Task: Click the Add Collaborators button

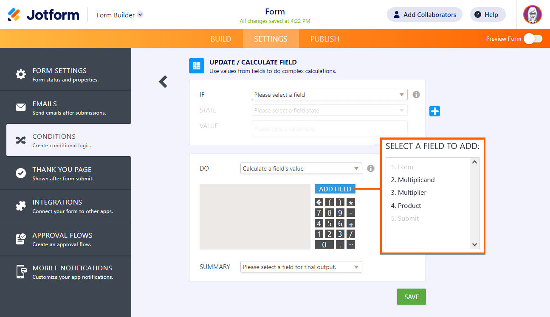Action: pyautogui.click(x=424, y=15)
